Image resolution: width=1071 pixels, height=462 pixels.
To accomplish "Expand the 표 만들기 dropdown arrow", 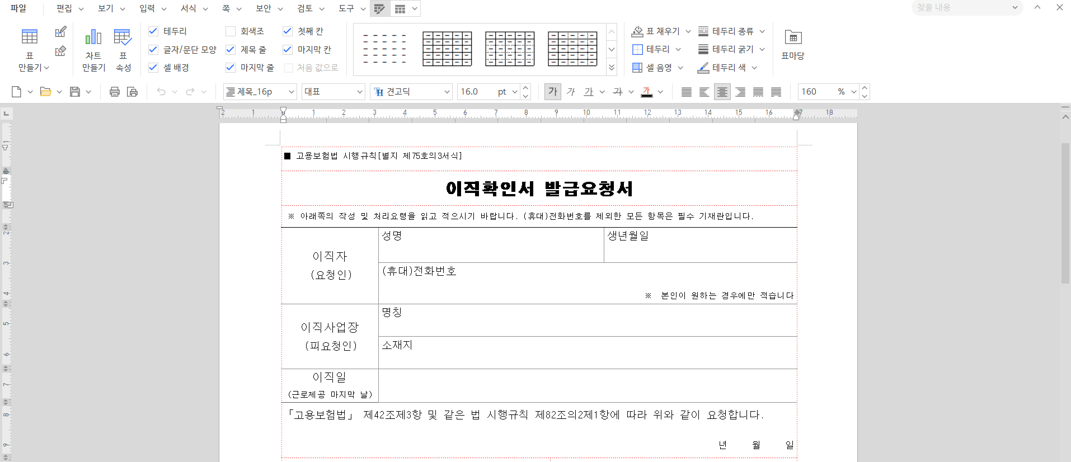I will (x=46, y=68).
